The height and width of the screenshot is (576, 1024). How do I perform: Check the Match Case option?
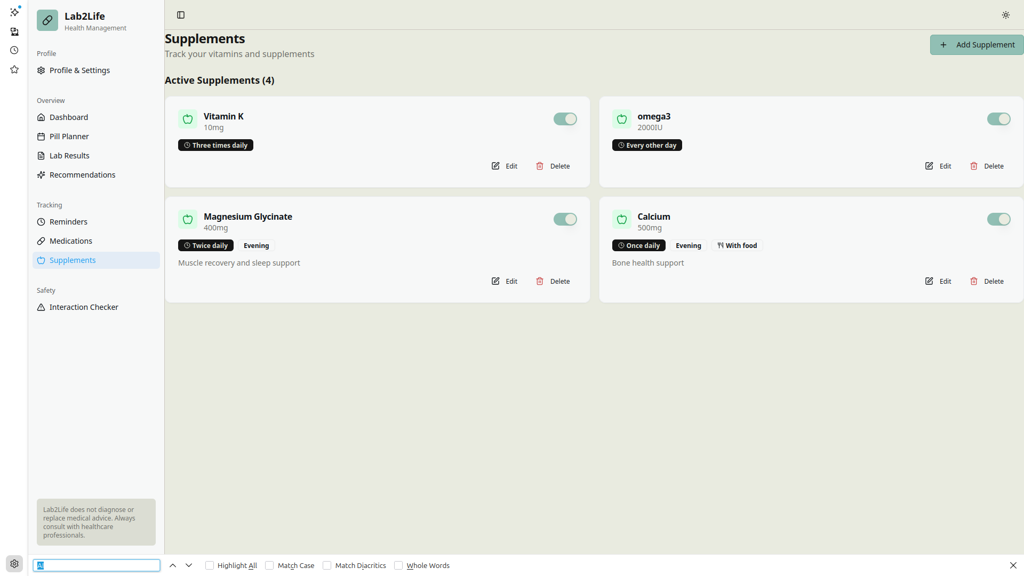[269, 565]
